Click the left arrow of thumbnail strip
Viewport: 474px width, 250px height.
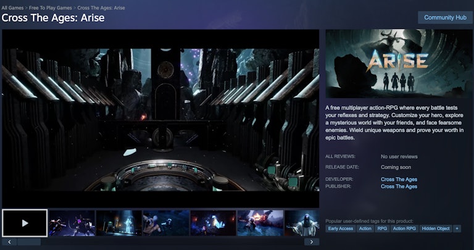coord(9,242)
